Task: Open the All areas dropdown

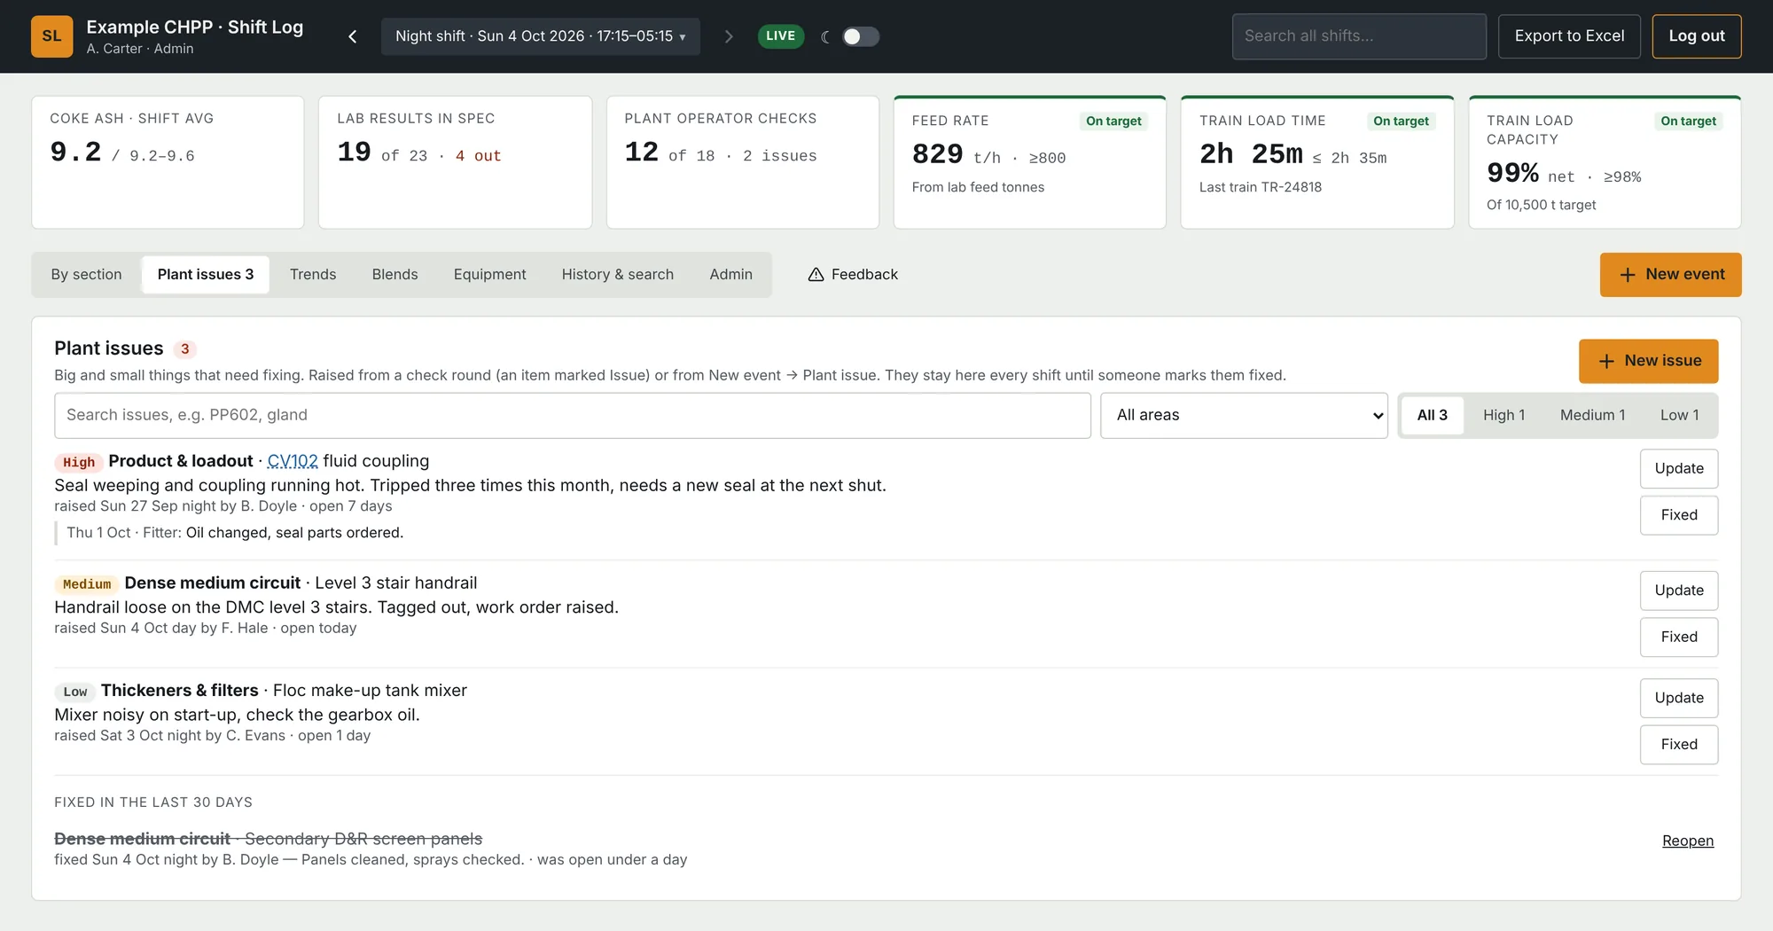Action: (x=1244, y=415)
